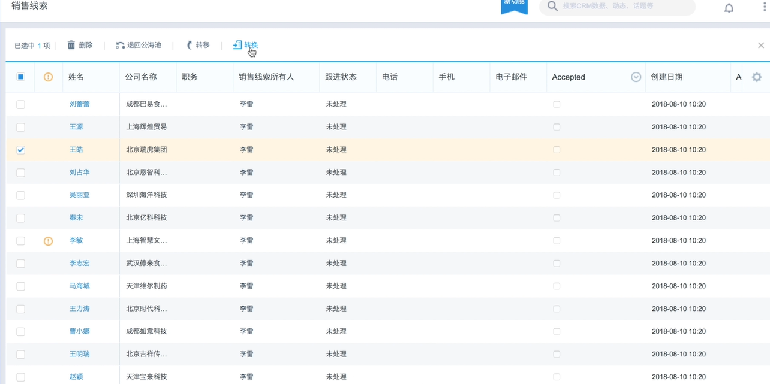Open the more options vertical dots menu
Image resolution: width=770 pixels, height=384 pixels.
click(x=764, y=7)
